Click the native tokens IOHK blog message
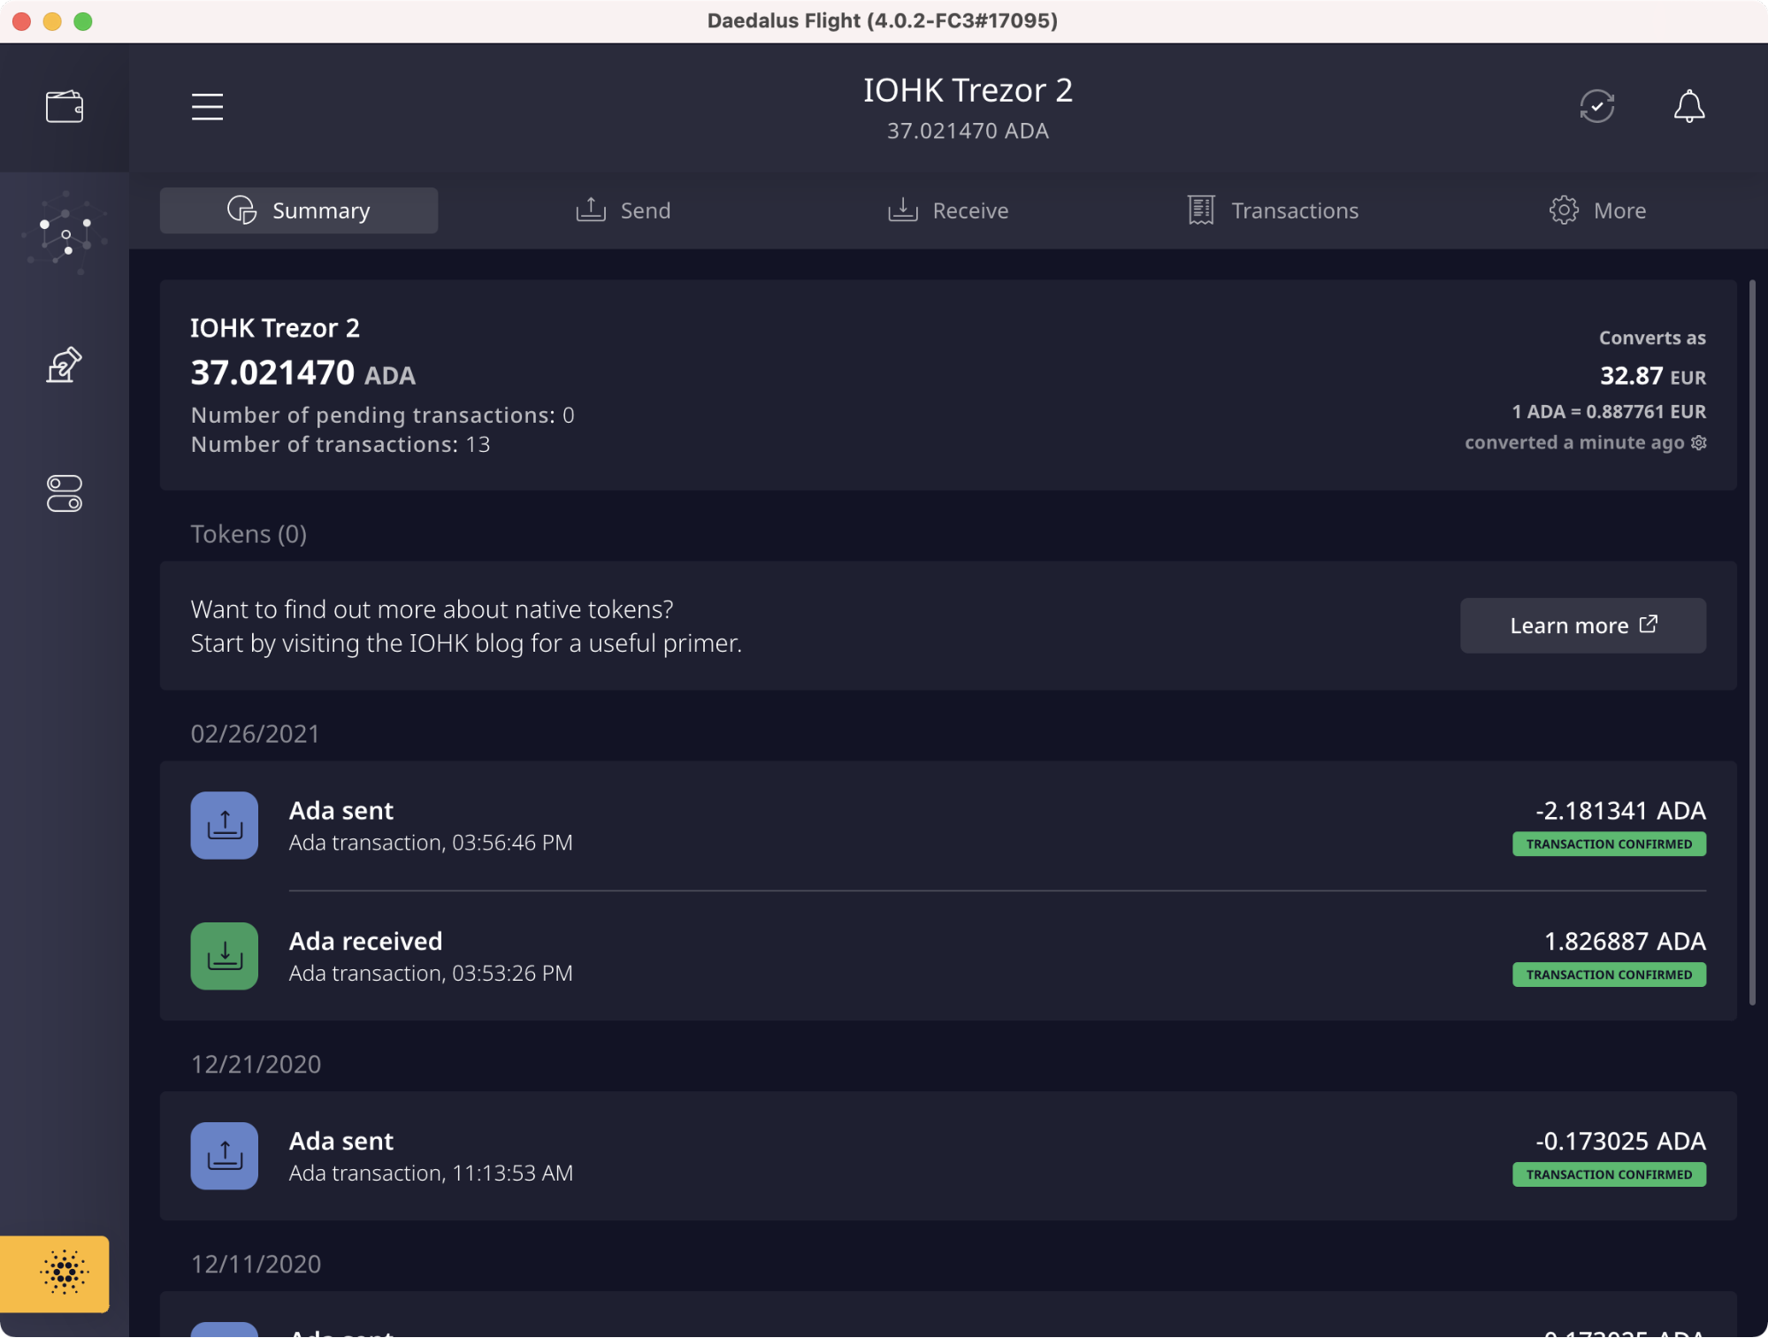This screenshot has height=1338, width=1768. (466, 626)
